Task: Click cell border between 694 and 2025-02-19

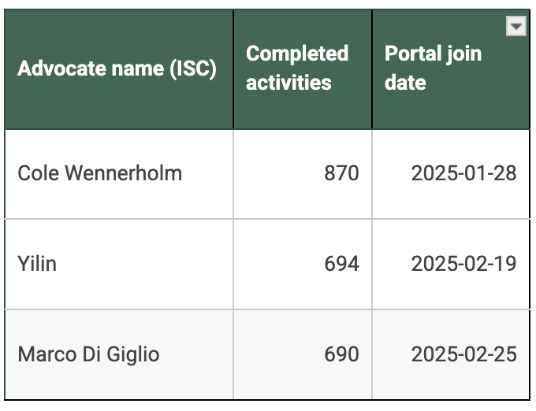Action: 372,264
